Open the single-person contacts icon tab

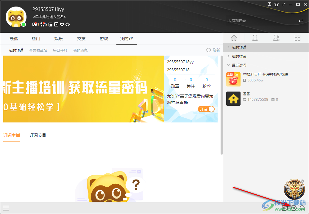pyautogui.click(x=255, y=38)
